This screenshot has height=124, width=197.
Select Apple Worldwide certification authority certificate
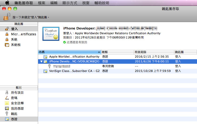74,57
